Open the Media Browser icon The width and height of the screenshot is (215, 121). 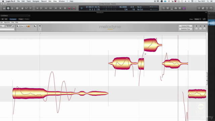coord(211,8)
